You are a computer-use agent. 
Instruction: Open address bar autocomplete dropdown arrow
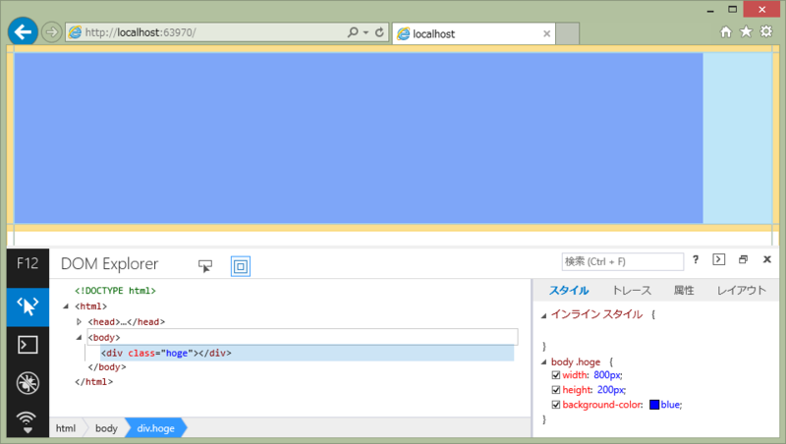pos(365,32)
